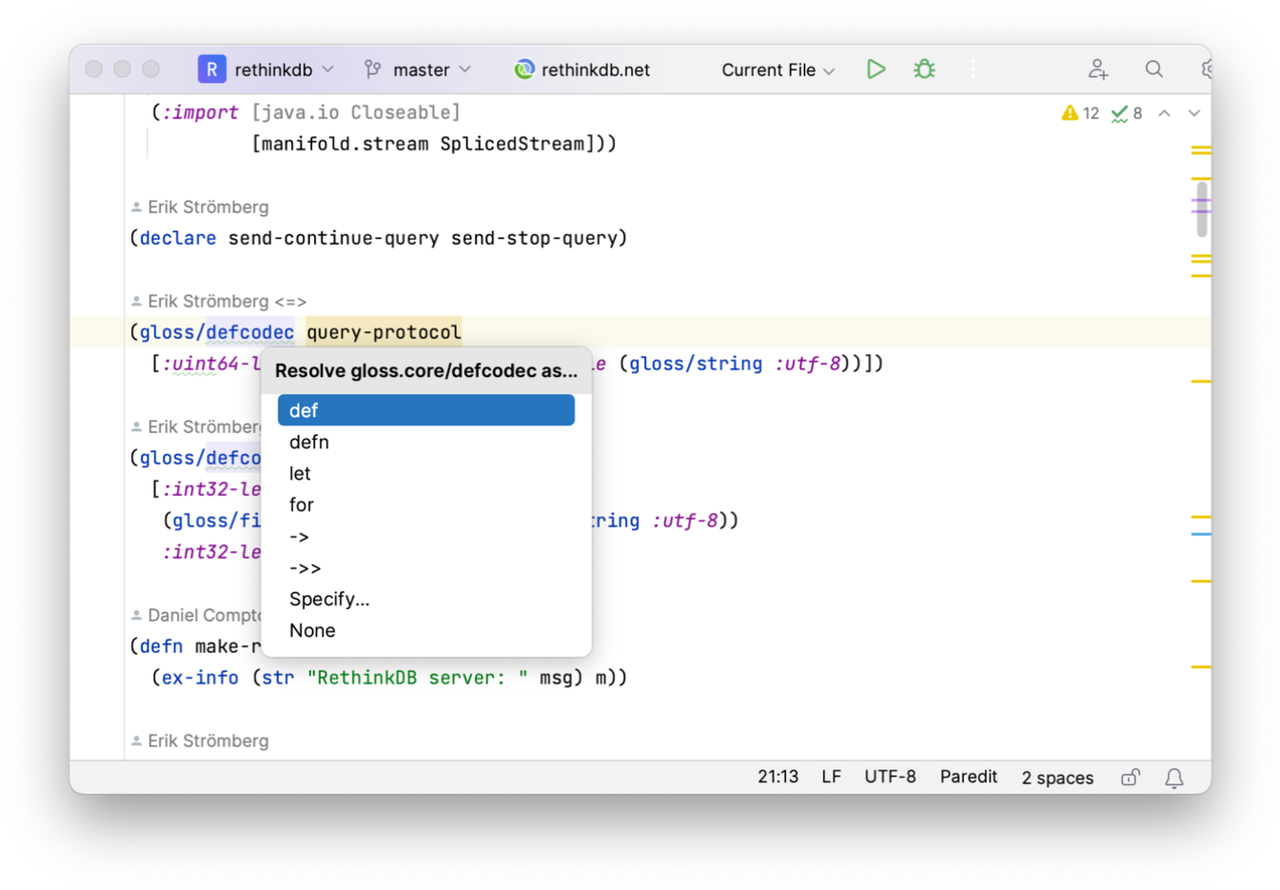Click the gloss/defcodec symbol in query-protocol form
Screen dimensions: 1280x890
coord(217,332)
